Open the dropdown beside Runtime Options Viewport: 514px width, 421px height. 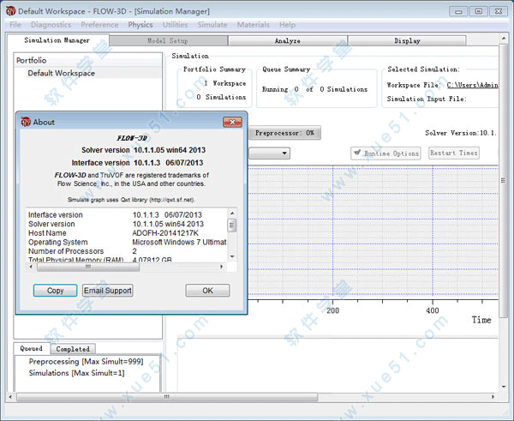point(269,153)
